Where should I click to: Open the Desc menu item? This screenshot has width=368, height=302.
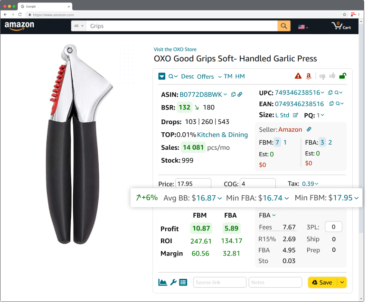188,76
